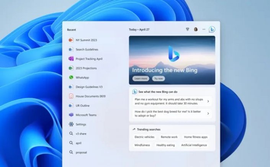Viewport: 270px width, 167px height.
Task: Open the OneNote icon for Project Tracking April
Action: click(x=71, y=59)
